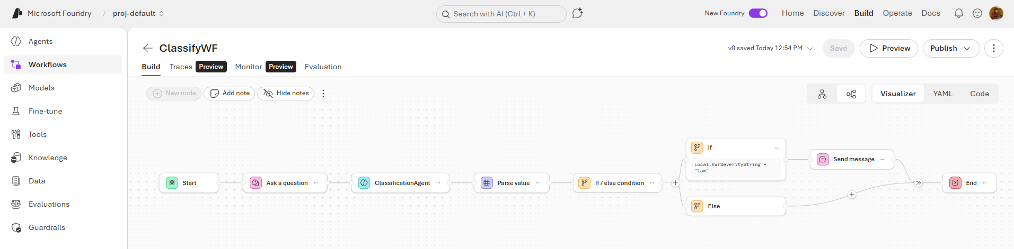Viewport: 1014px width, 249px height.
Task: Click the AI chat sparkle icon
Action: [x=577, y=13]
